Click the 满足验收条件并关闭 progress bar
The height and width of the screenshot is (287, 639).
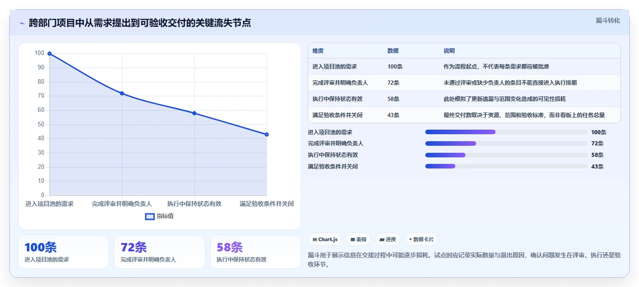tap(506, 167)
